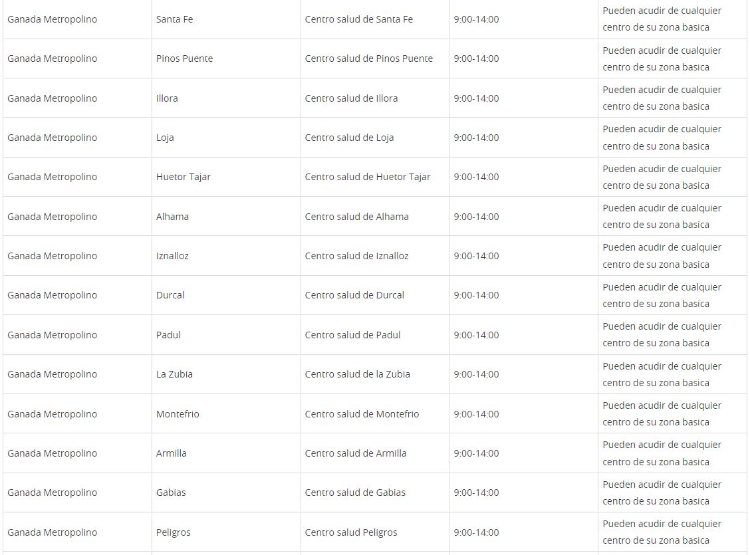Select the Centro salud de Santa Fe cell
750x555 pixels.
pyautogui.click(x=358, y=19)
